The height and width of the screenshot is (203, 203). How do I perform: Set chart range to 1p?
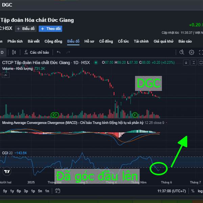click(x=33, y=191)
